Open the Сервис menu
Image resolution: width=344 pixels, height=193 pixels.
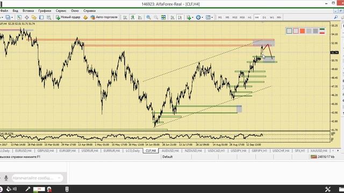point(61,11)
